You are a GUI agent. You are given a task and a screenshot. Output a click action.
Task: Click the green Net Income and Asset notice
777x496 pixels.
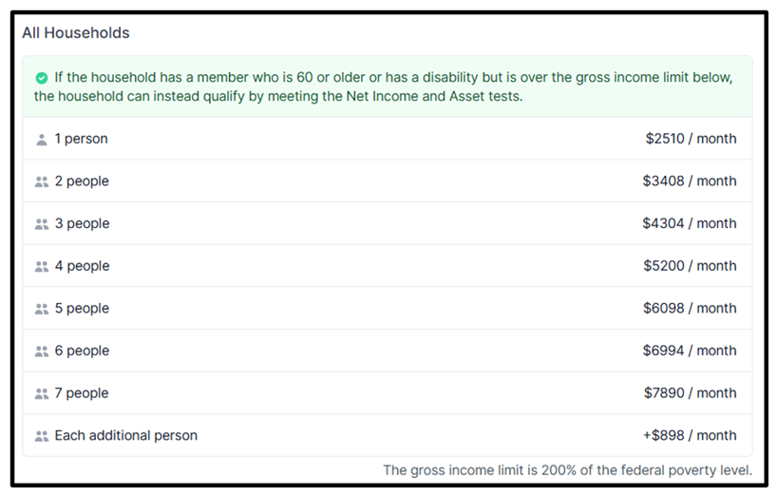(387, 86)
